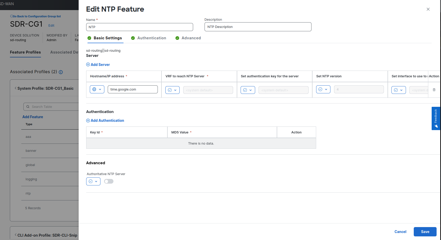Viewport: 441px width, 240px height.
Task: Open the Authoritative NTP Server scope dropdown
Action: [x=93, y=181]
